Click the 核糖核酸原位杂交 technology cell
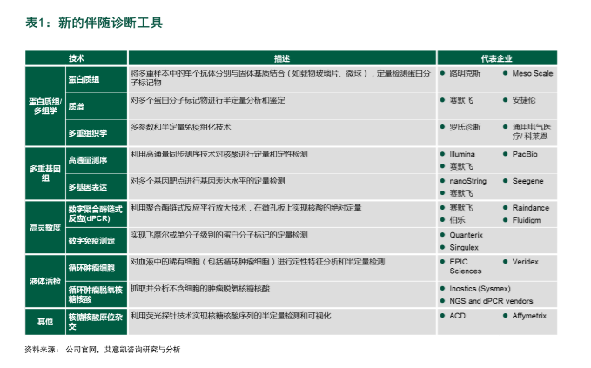This screenshot has height=368, width=591. coord(96,320)
